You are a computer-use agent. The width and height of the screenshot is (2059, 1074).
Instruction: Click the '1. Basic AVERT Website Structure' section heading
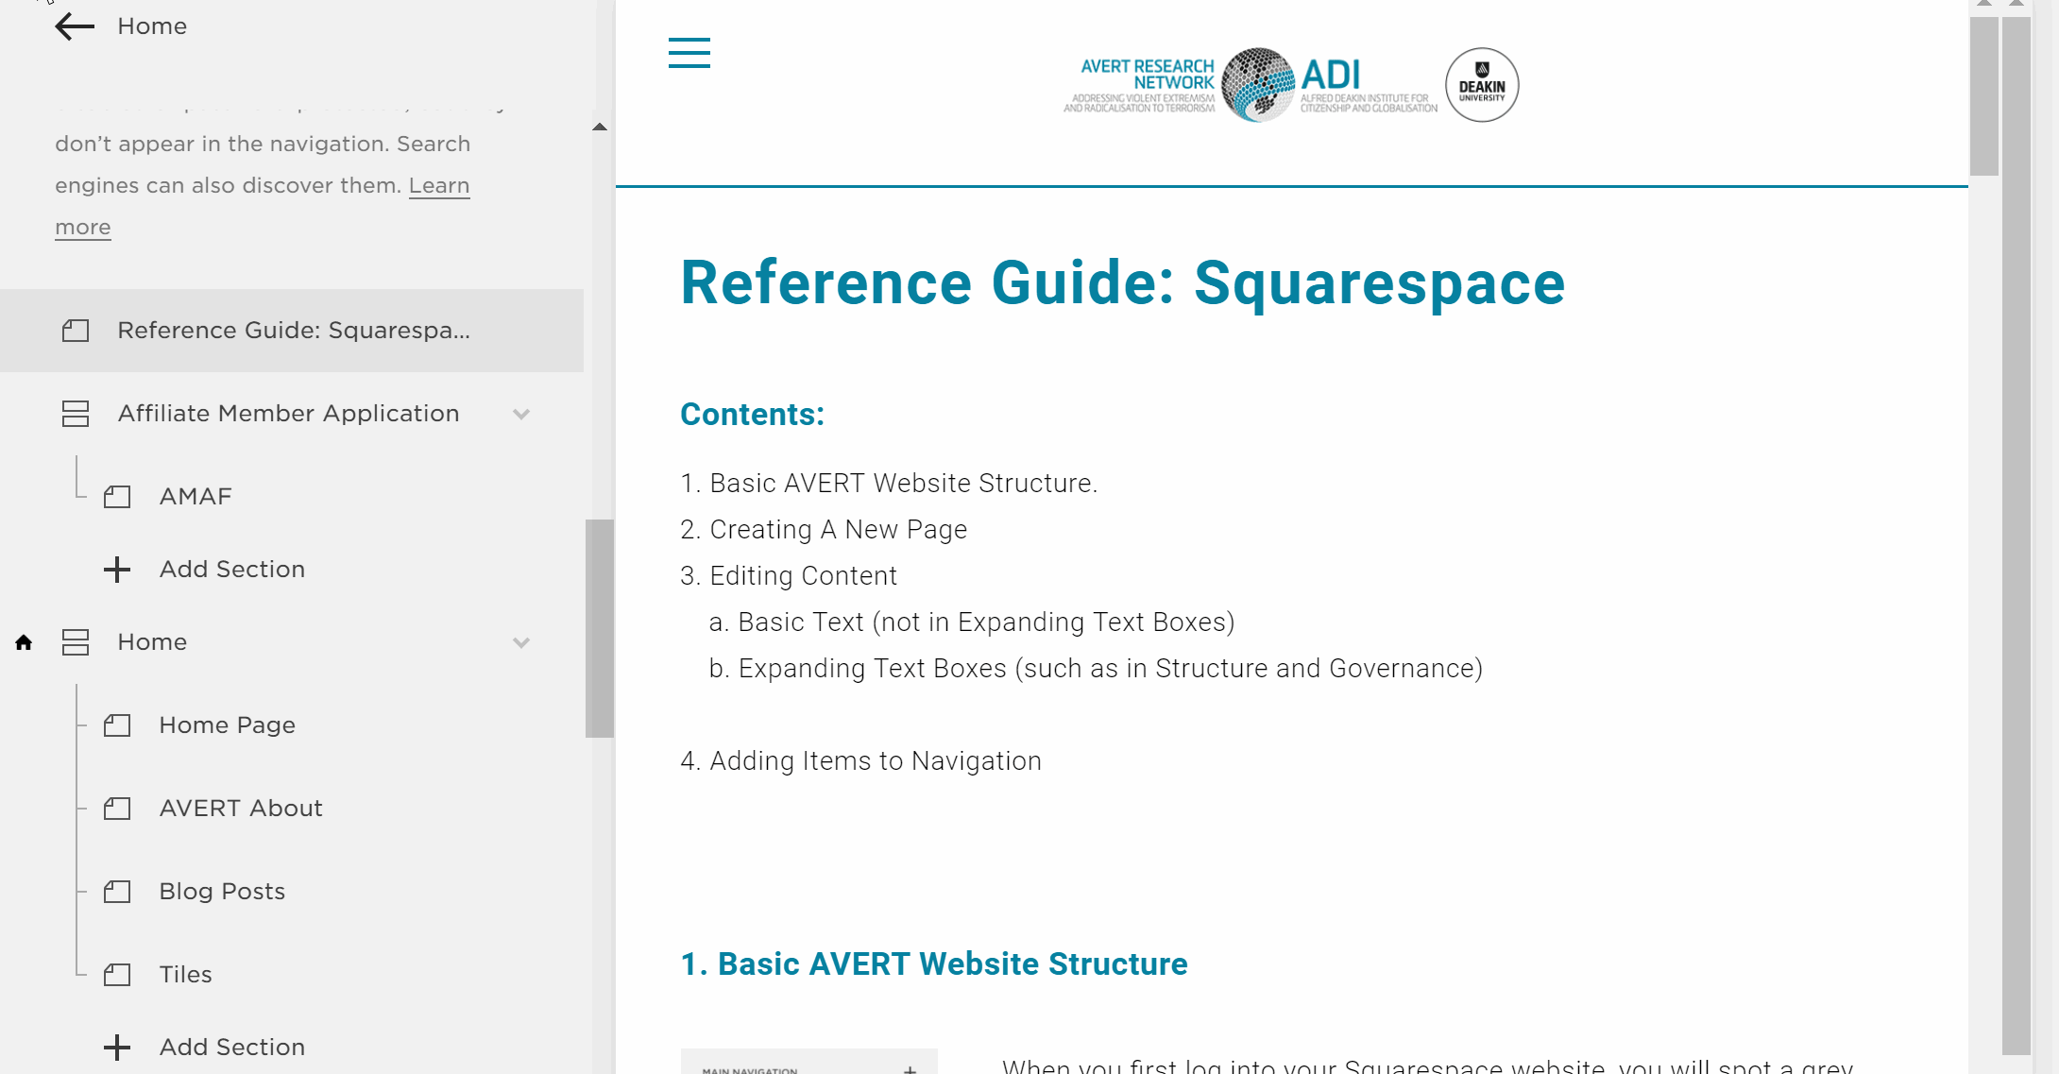(x=934, y=964)
